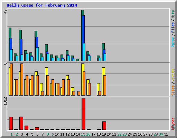
Task: Click the Visits legend label
Action: (173, 75)
